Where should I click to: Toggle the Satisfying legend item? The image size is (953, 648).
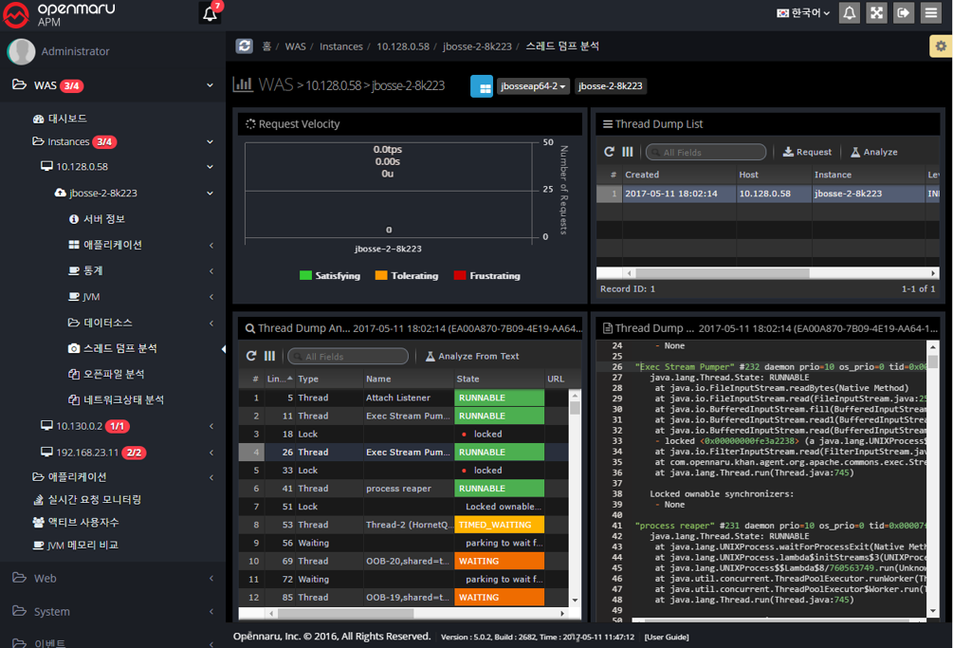(330, 276)
